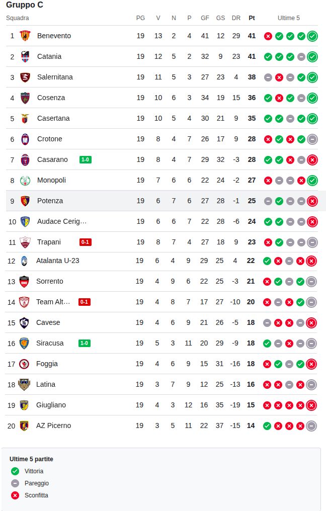Open the Crotone team link
This screenshot has height=511, width=326.
coord(50,139)
